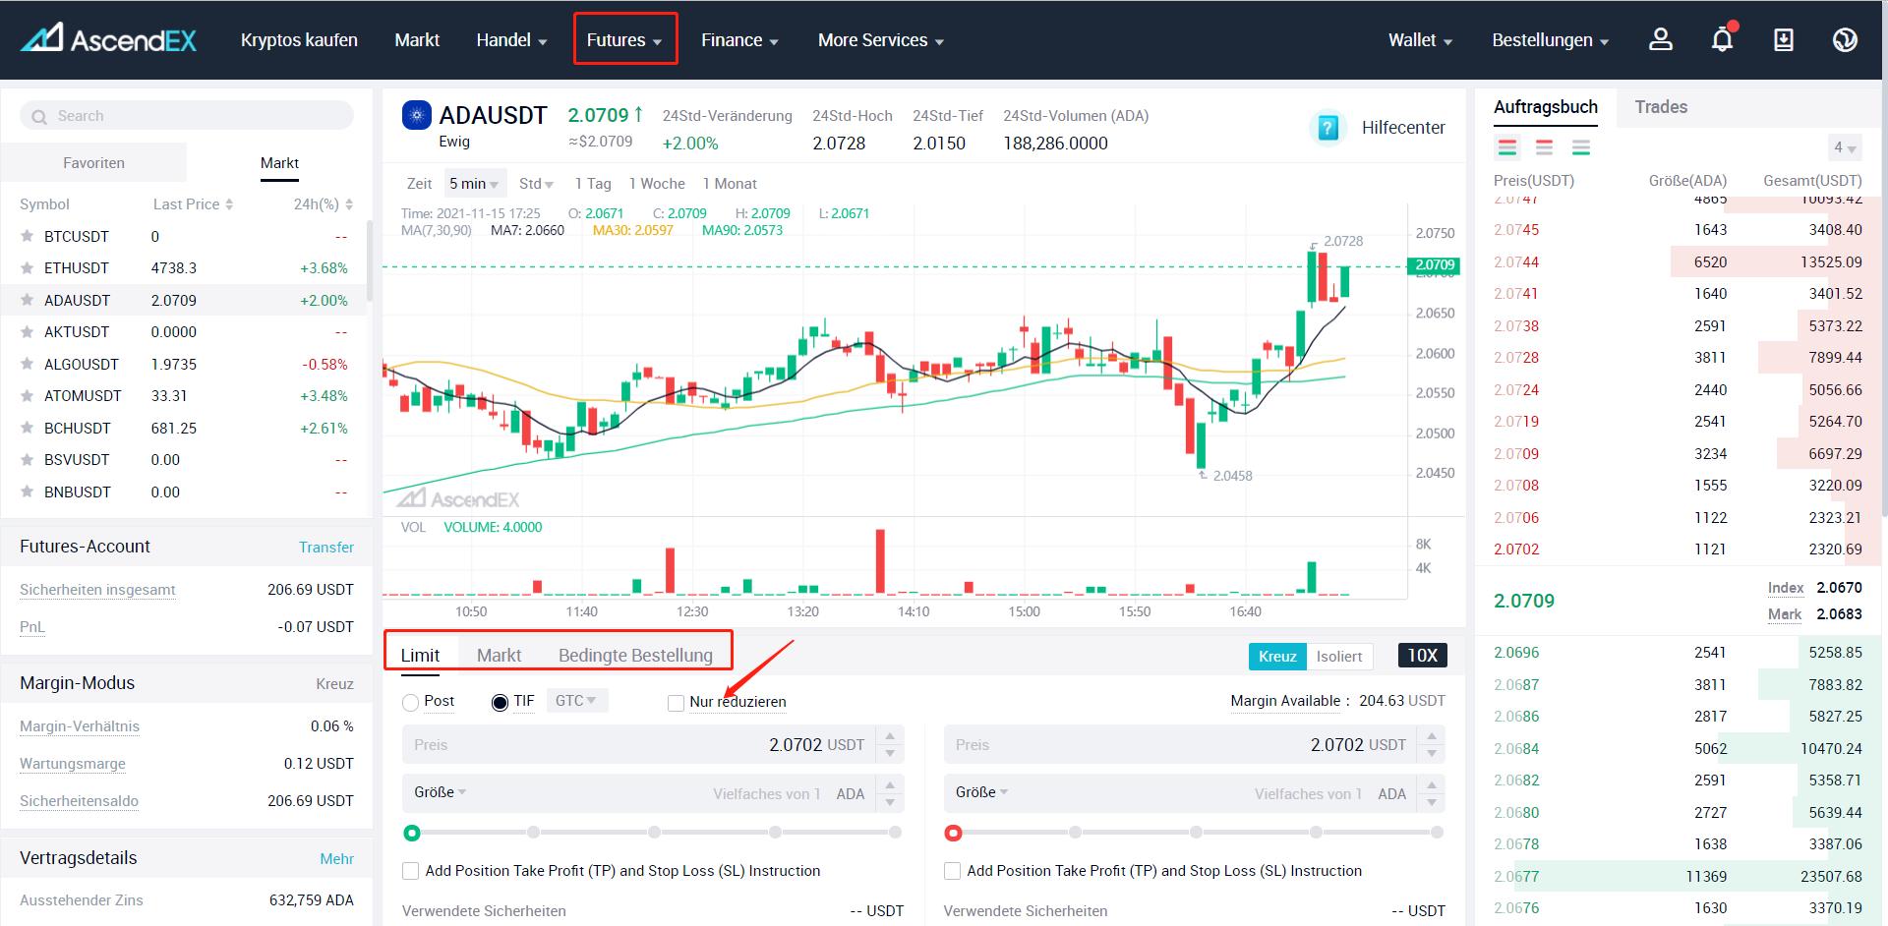Favorite the AKTUSDT star
1888x926 pixels.
pos(27,331)
